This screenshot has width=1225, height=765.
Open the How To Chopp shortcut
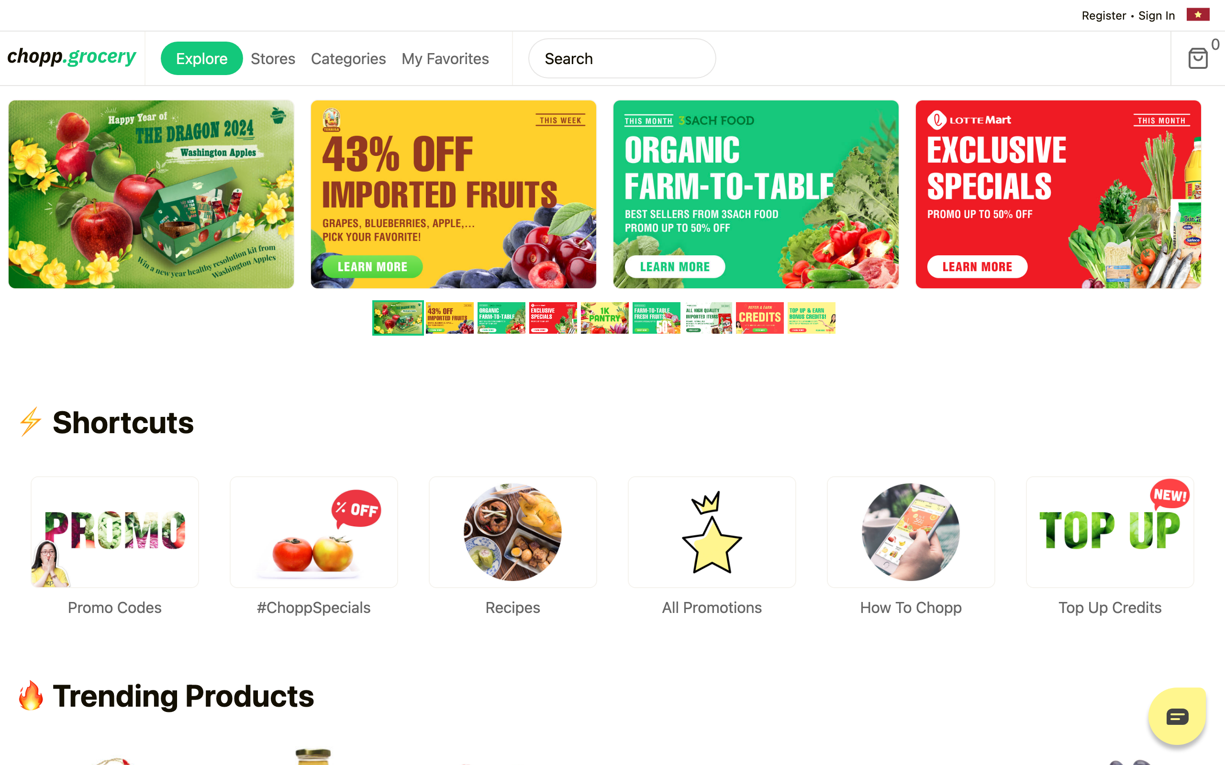[x=911, y=532]
